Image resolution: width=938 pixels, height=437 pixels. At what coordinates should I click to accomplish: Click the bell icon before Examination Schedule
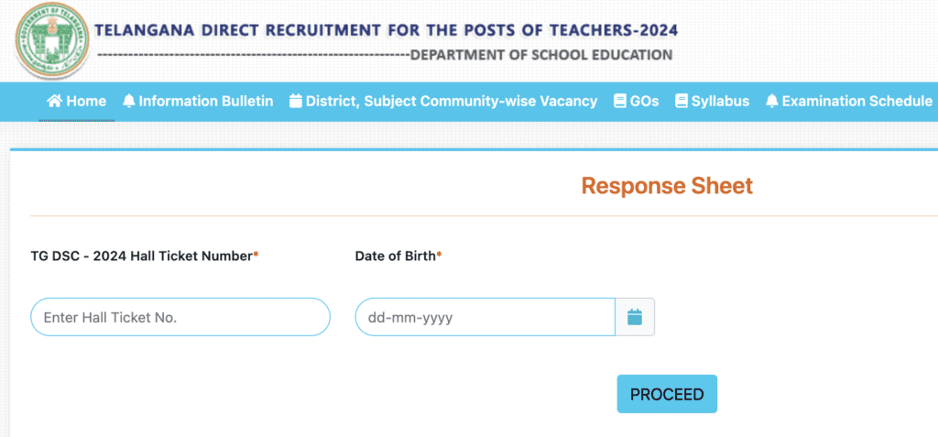tap(771, 102)
